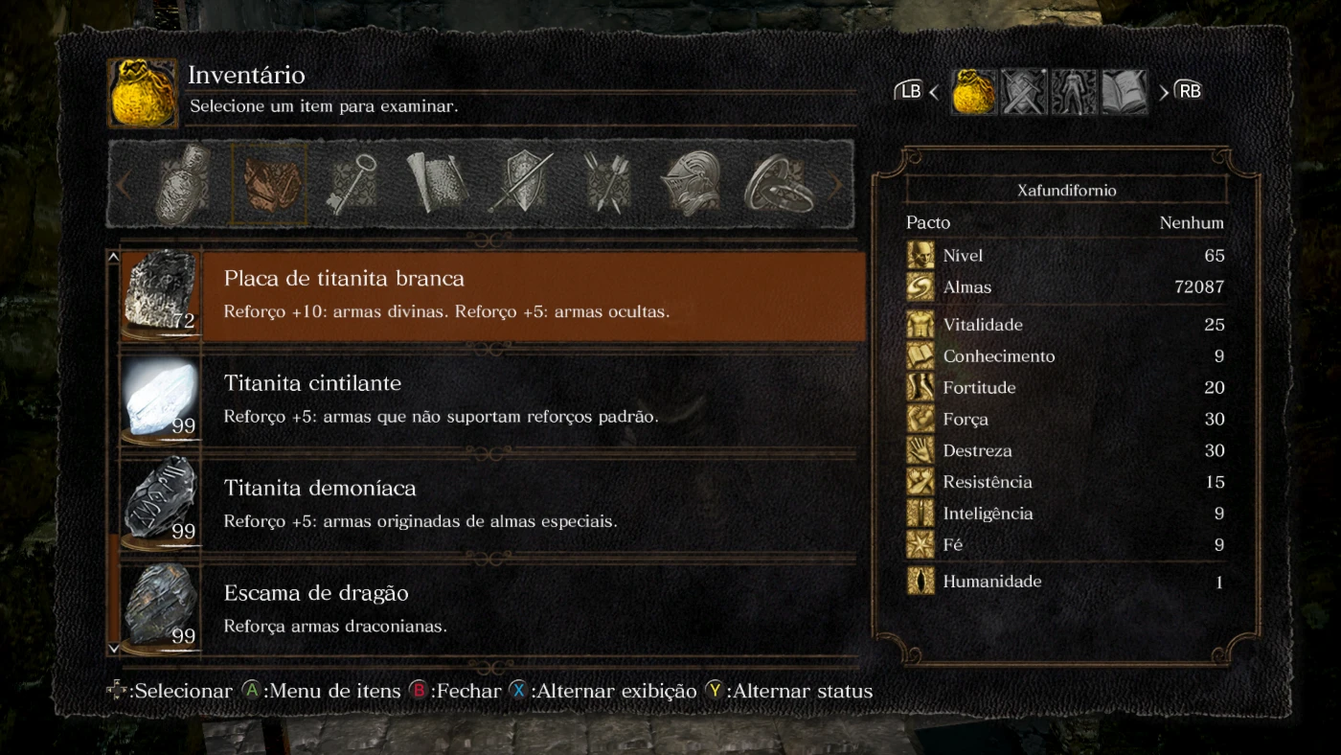Click the LB previous menu chevron
The height and width of the screenshot is (755, 1341).
tap(933, 93)
